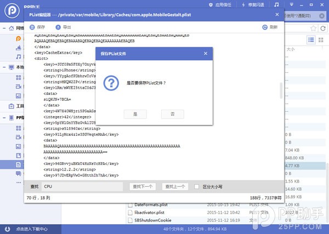Click the main window reload icon
Viewport: 329px width, 234px height.
tap(323, 28)
